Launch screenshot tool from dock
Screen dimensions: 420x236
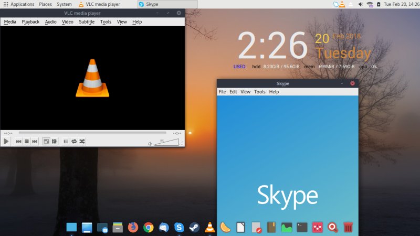[102, 228]
